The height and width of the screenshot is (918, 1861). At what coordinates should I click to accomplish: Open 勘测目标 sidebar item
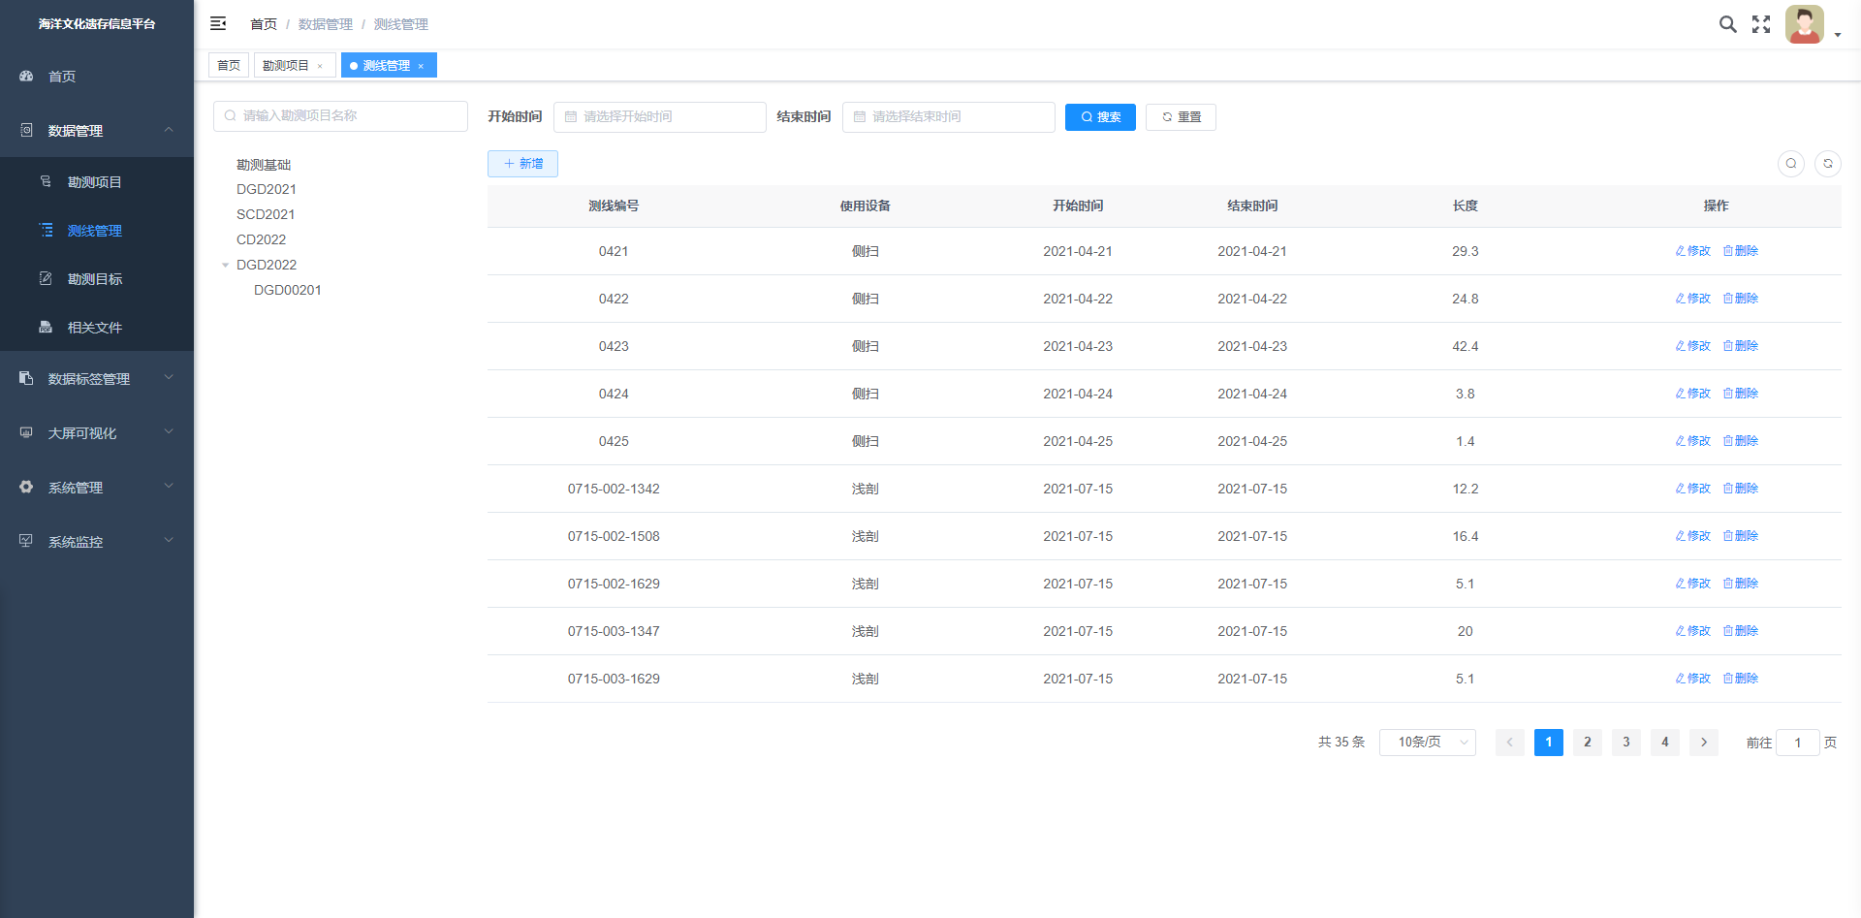click(97, 279)
